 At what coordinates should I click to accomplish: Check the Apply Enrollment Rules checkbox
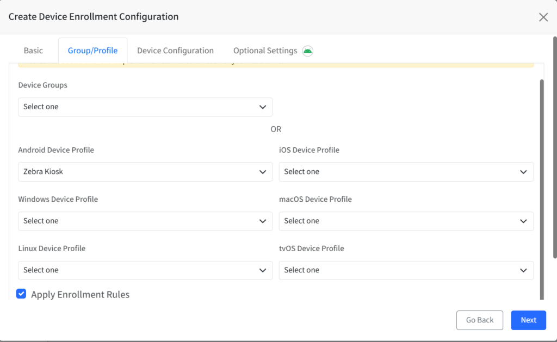[21, 294]
